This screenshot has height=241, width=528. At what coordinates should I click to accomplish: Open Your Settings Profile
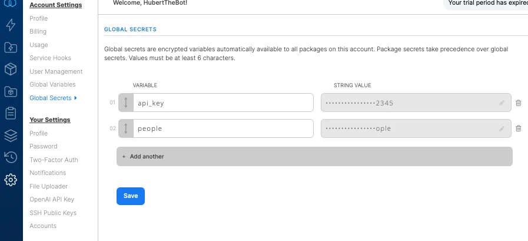click(39, 134)
